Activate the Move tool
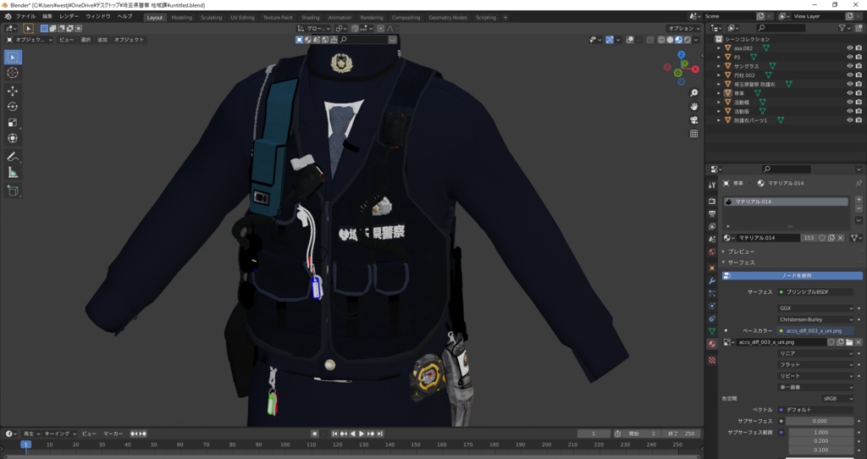Screen dimensions: 867x459 [x=13, y=91]
